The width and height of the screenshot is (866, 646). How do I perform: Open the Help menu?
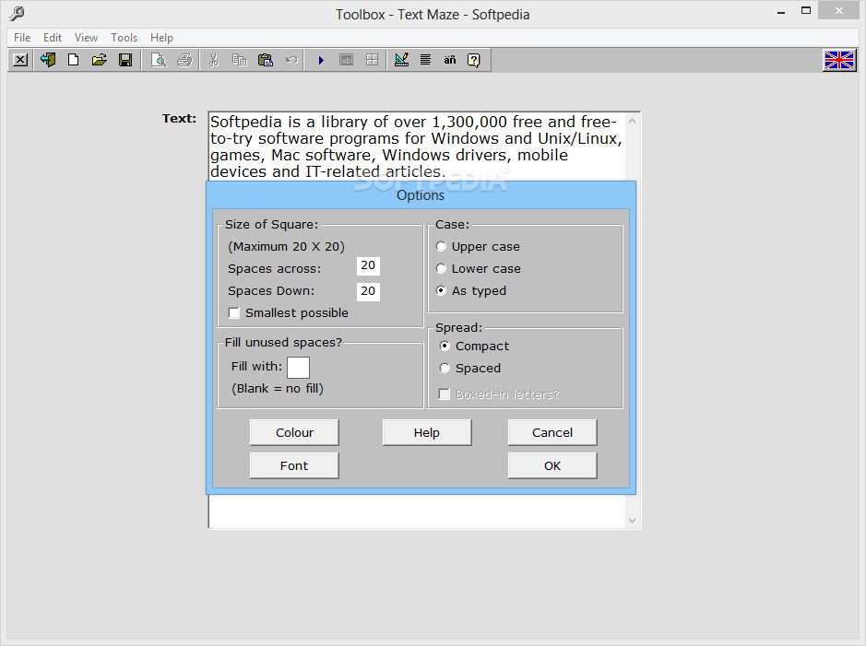pos(161,38)
